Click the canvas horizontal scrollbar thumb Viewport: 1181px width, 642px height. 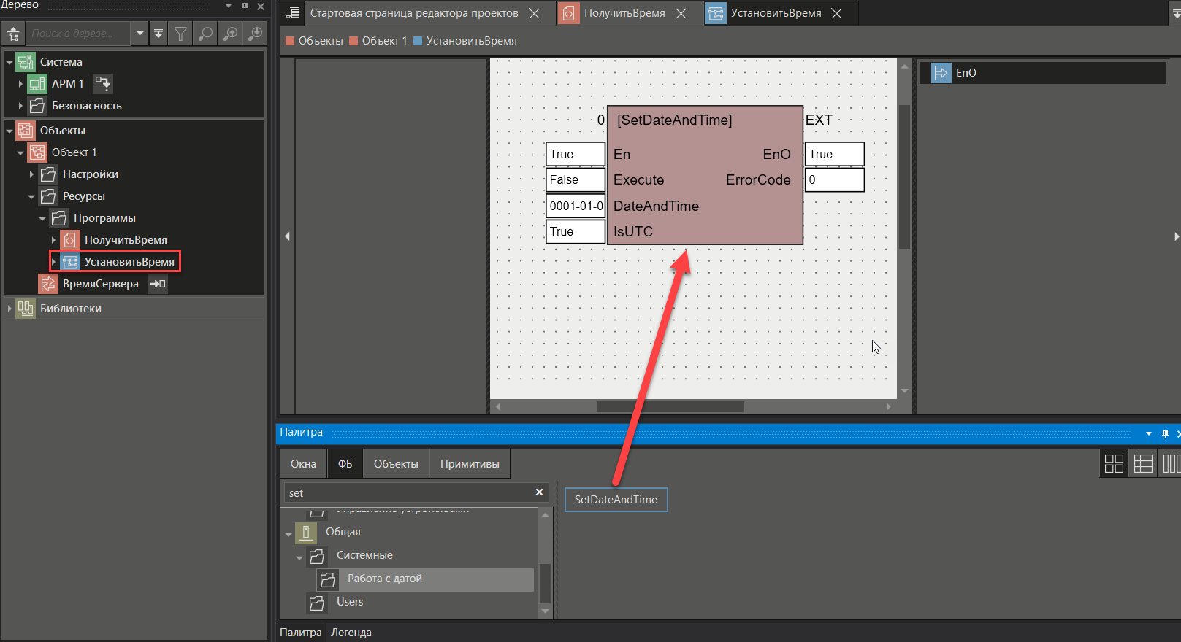[670, 406]
